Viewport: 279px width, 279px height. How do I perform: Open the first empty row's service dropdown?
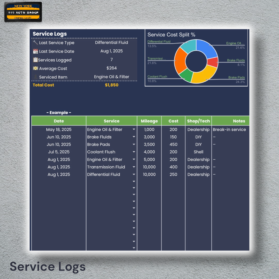(x=134, y=181)
